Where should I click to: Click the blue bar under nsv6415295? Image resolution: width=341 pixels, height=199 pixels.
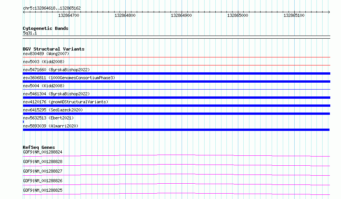coord(176,114)
